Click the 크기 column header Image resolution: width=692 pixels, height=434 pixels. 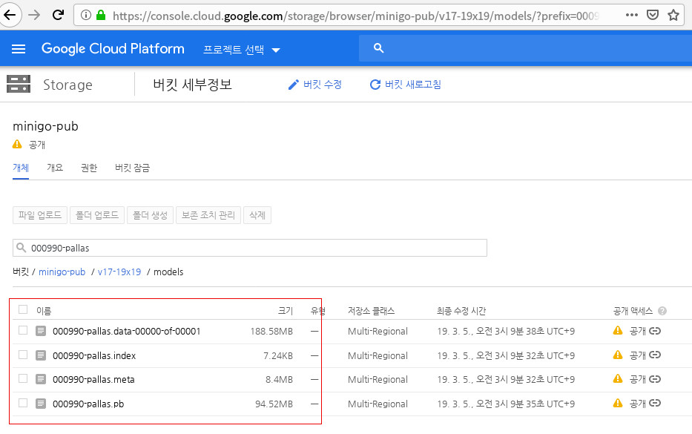[x=285, y=311]
